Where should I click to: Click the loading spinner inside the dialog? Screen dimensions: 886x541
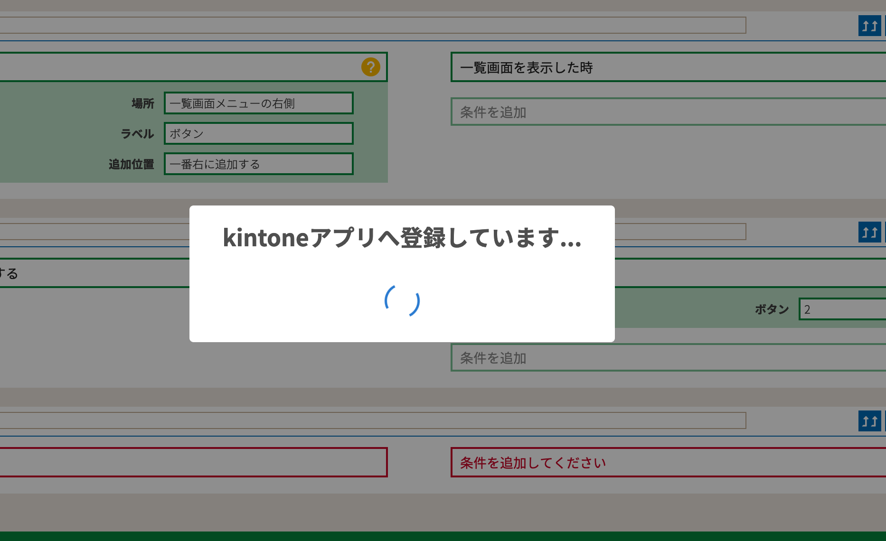pyautogui.click(x=402, y=301)
